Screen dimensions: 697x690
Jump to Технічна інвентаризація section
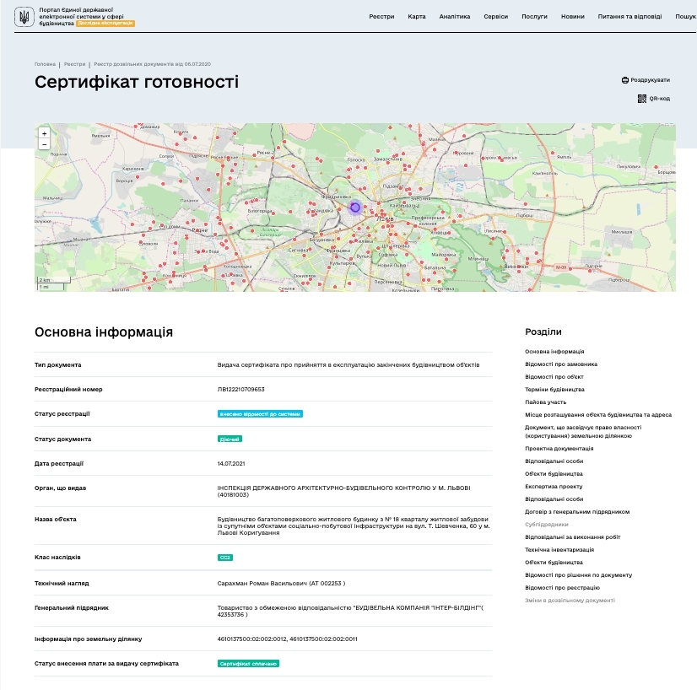559,550
